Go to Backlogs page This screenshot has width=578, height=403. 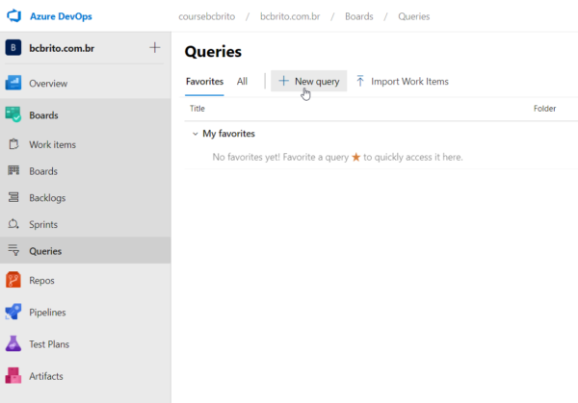49,198
